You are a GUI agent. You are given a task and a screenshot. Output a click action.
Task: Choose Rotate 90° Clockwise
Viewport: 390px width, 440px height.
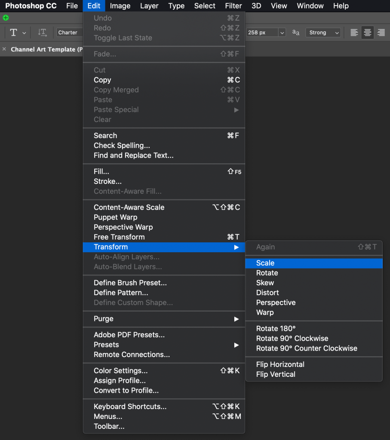coord(292,339)
